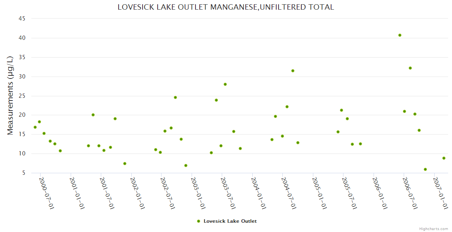The image size is (452, 232).
Task: Click the 2001-01-01 x-axis label
Action: [x=76, y=193]
